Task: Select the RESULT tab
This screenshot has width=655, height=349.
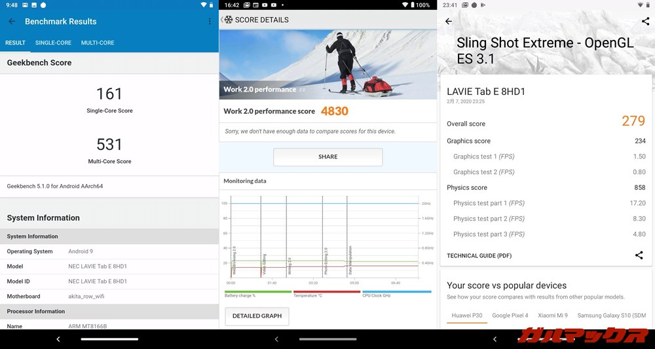Action: point(15,43)
